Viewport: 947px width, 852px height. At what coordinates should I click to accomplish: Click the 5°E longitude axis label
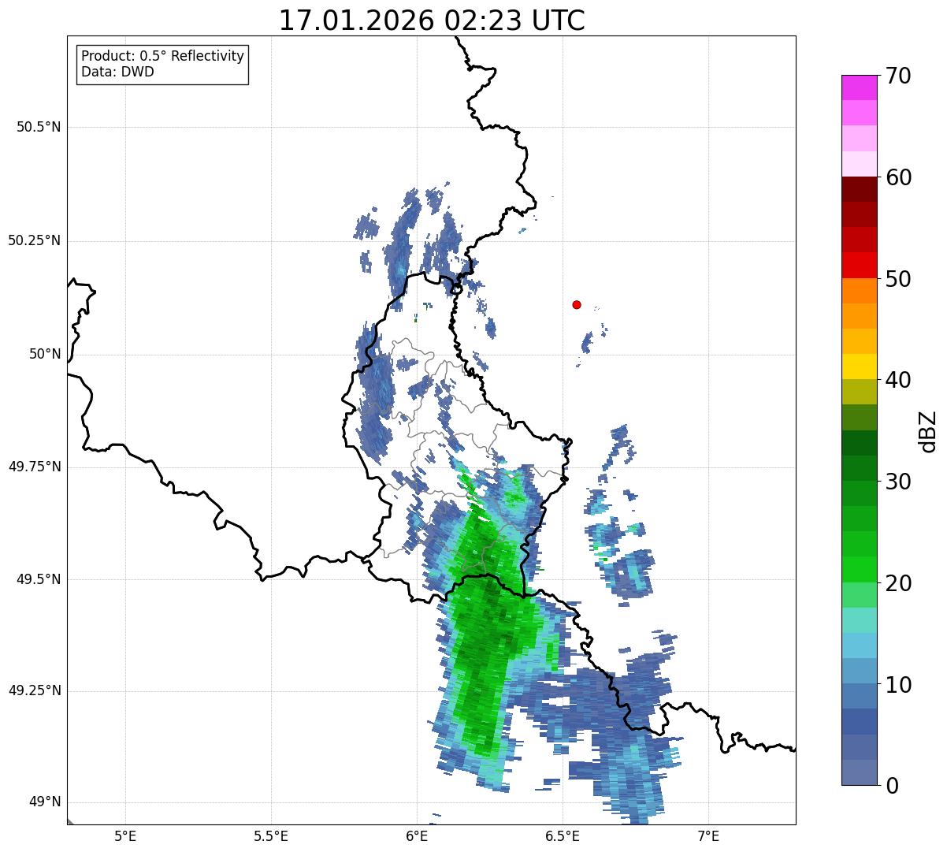click(x=125, y=835)
